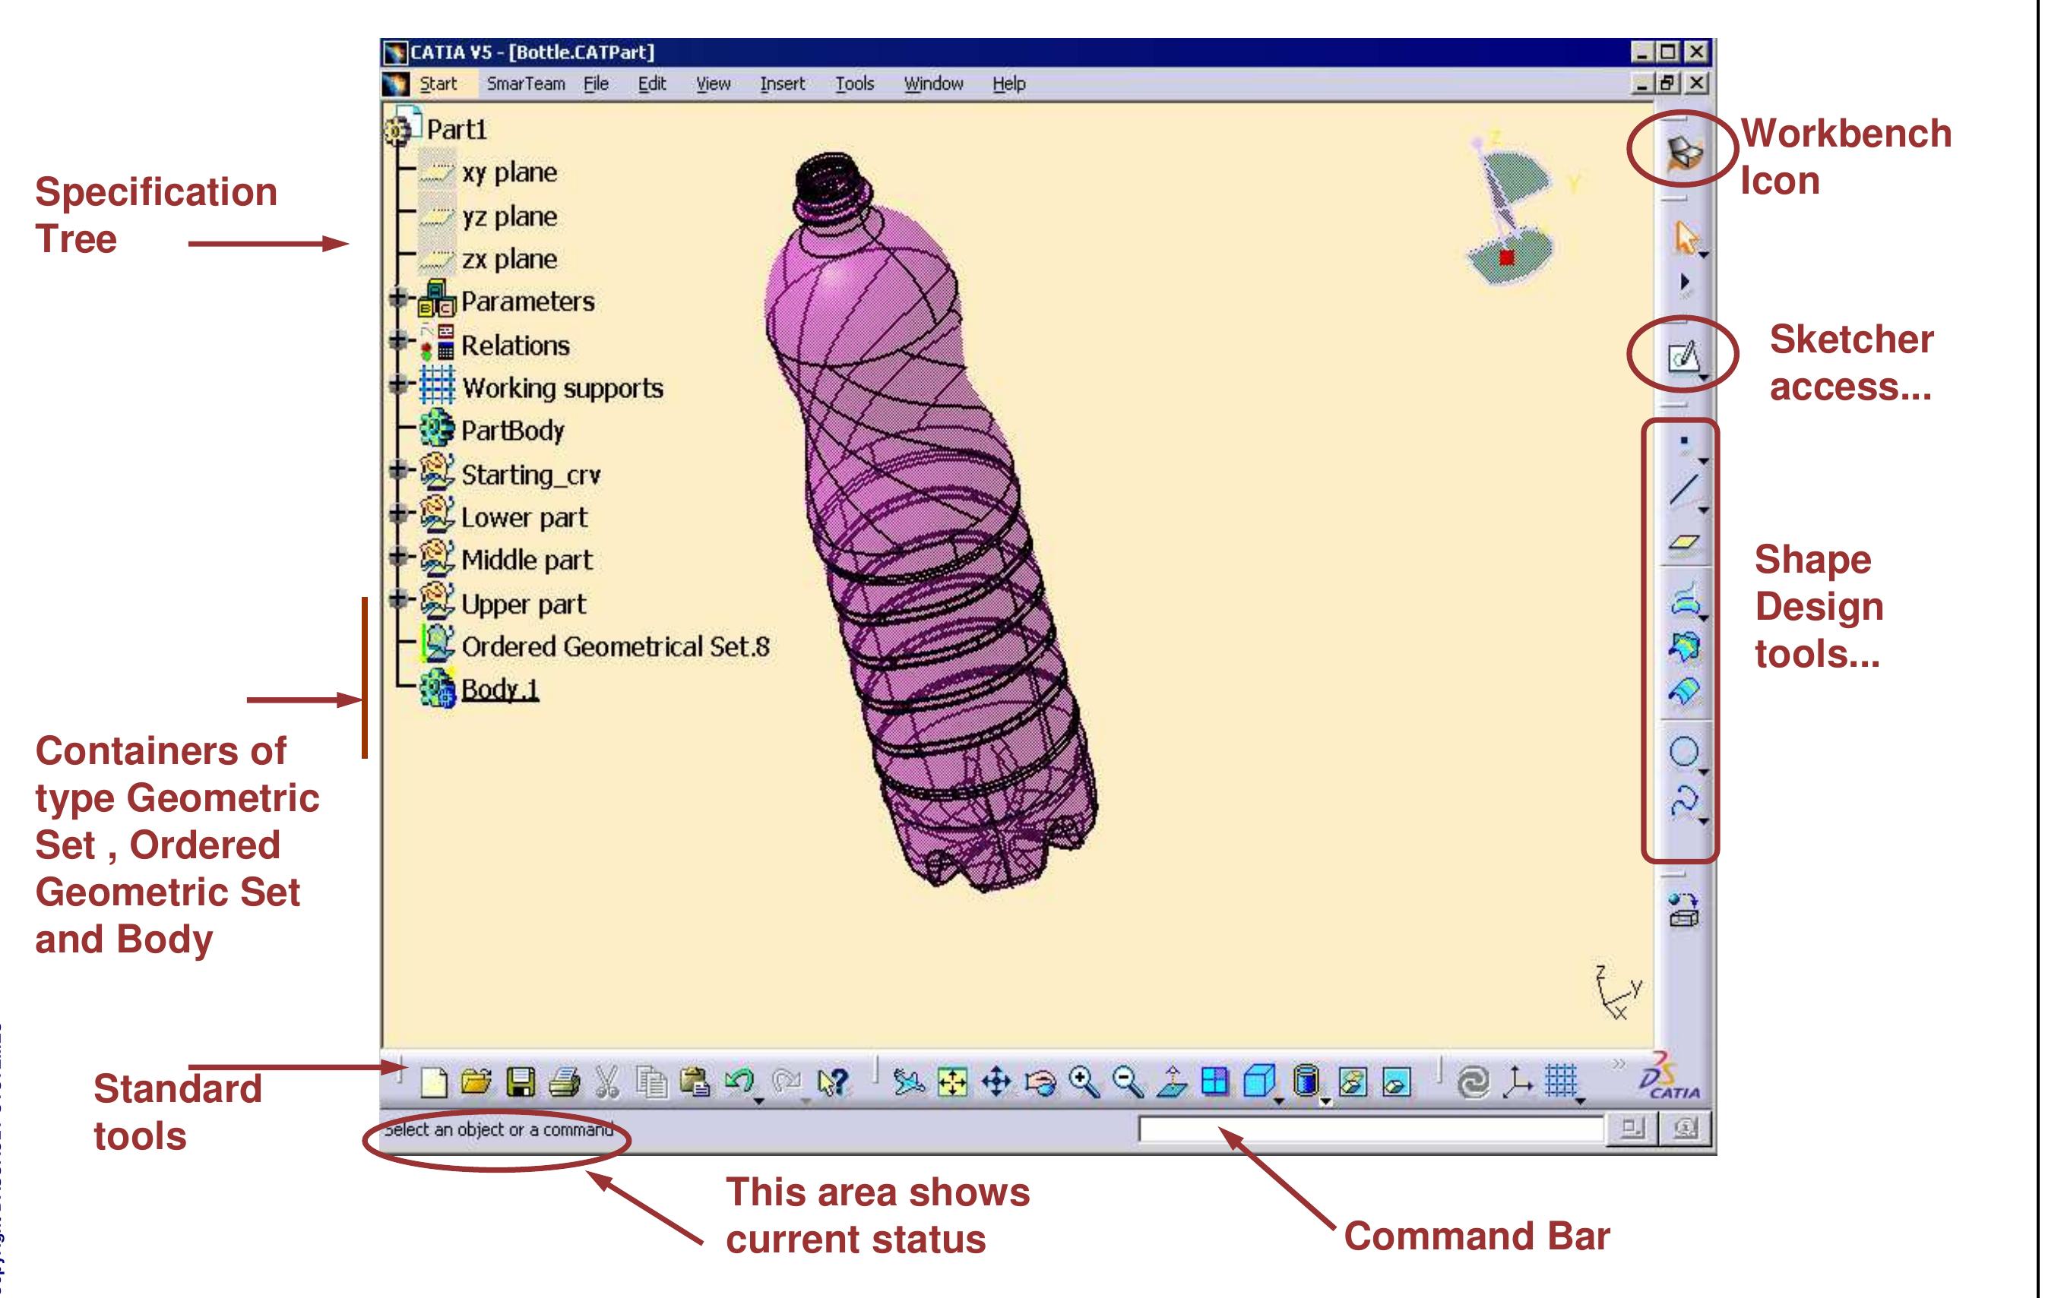Open the Insert menu
This screenshot has width=2064, height=1298.
(x=782, y=84)
